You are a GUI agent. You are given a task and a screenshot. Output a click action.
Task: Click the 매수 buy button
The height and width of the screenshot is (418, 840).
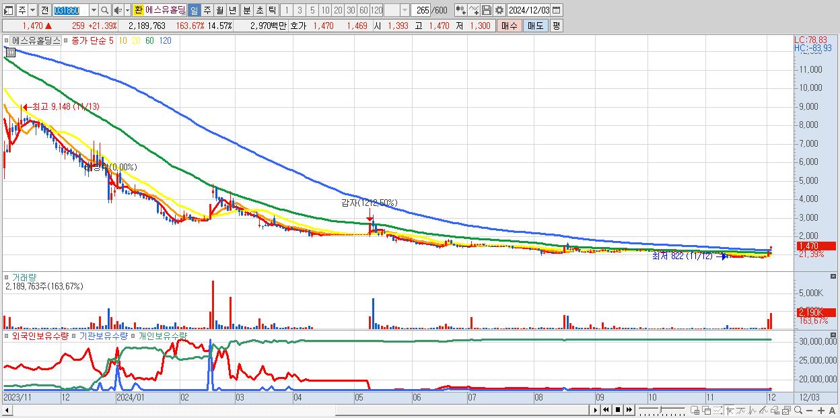pyautogui.click(x=510, y=26)
